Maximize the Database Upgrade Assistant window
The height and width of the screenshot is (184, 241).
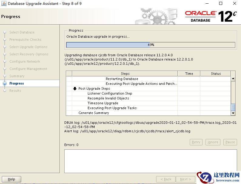[221, 3]
